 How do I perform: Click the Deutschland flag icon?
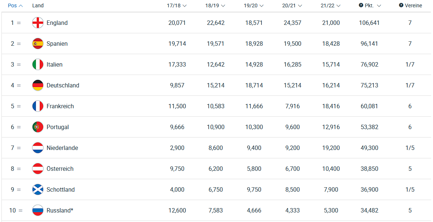[x=38, y=85]
